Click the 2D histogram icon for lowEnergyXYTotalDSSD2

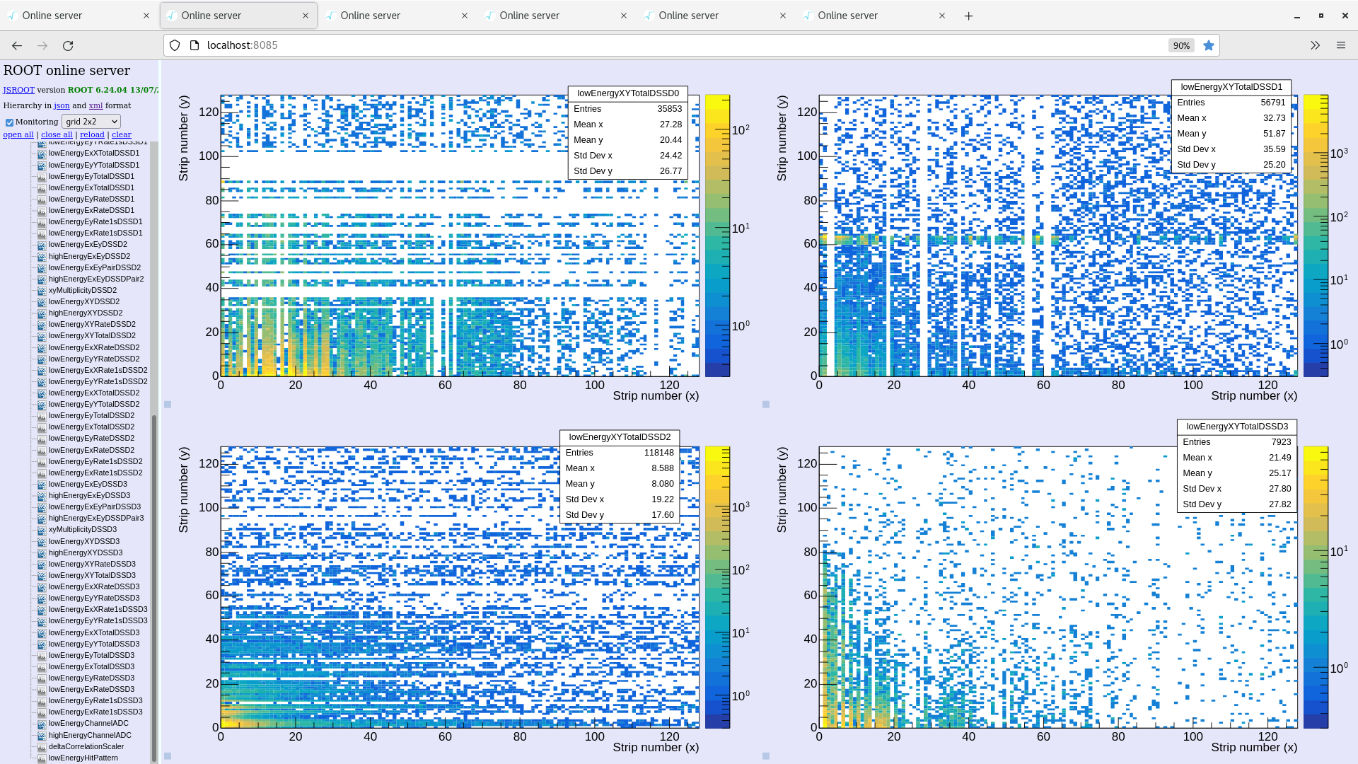42,336
